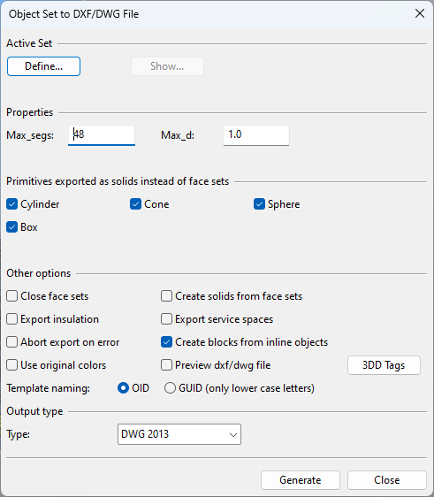
Task: Open the 3DD Tags dialog
Action: [x=384, y=365]
